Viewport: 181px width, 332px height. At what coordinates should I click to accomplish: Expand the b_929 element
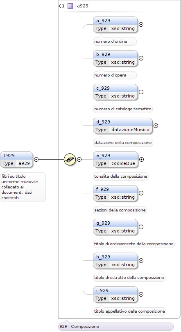click(x=141, y=58)
